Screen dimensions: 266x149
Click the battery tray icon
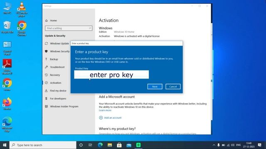click(x=223, y=145)
